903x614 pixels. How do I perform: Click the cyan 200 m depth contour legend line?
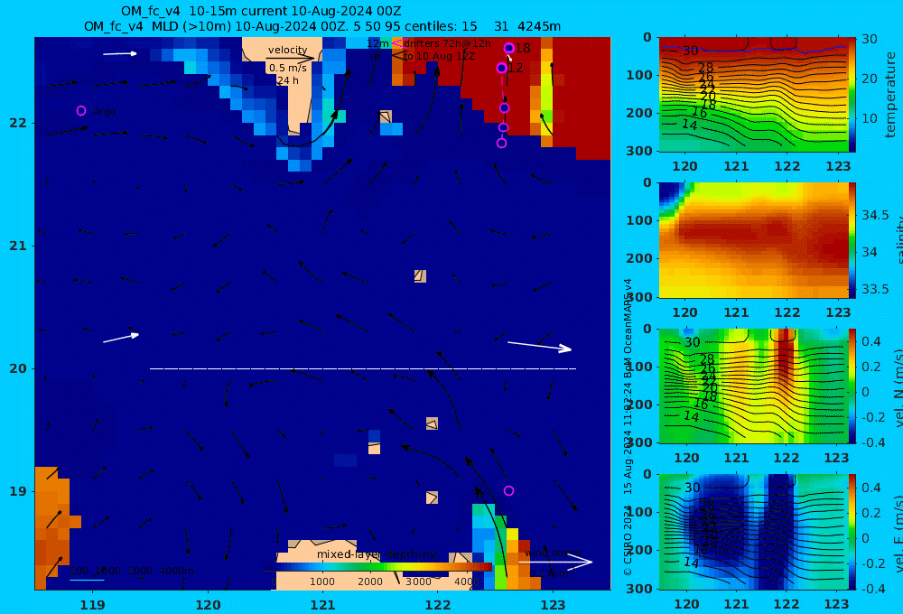[x=87, y=580]
